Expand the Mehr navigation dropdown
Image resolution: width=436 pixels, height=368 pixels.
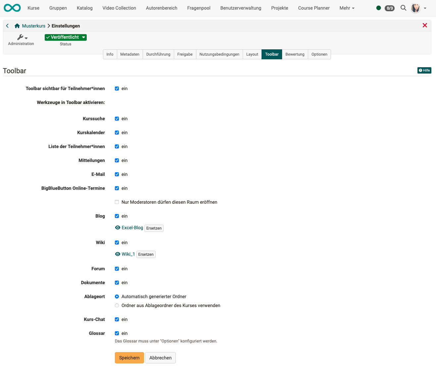[x=347, y=8]
